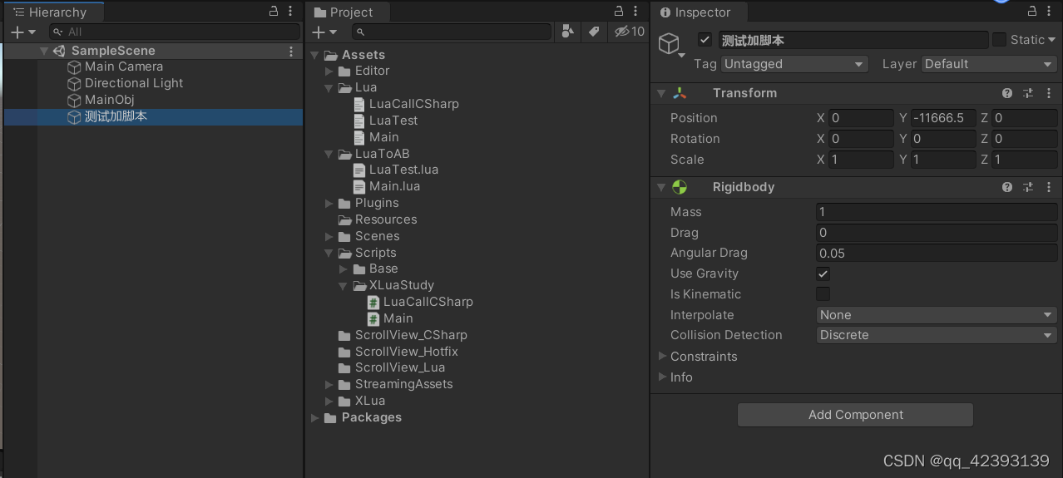Select the LuaTest file in Lua folder
1063x478 pixels.
pyautogui.click(x=393, y=121)
